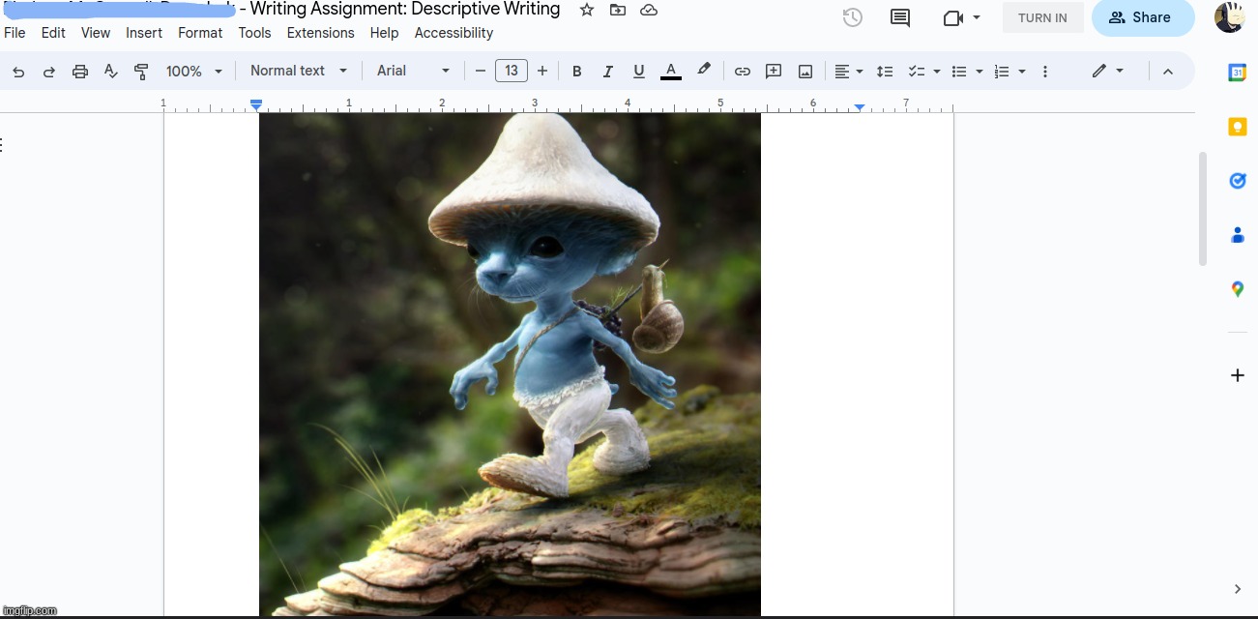Click the Undo arrow icon
Screen dimensions: 1258x619
tap(18, 72)
